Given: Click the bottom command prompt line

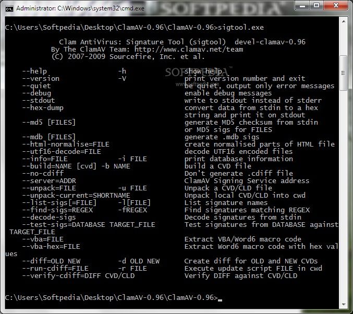Looking at the screenshot, I should point(114,297).
